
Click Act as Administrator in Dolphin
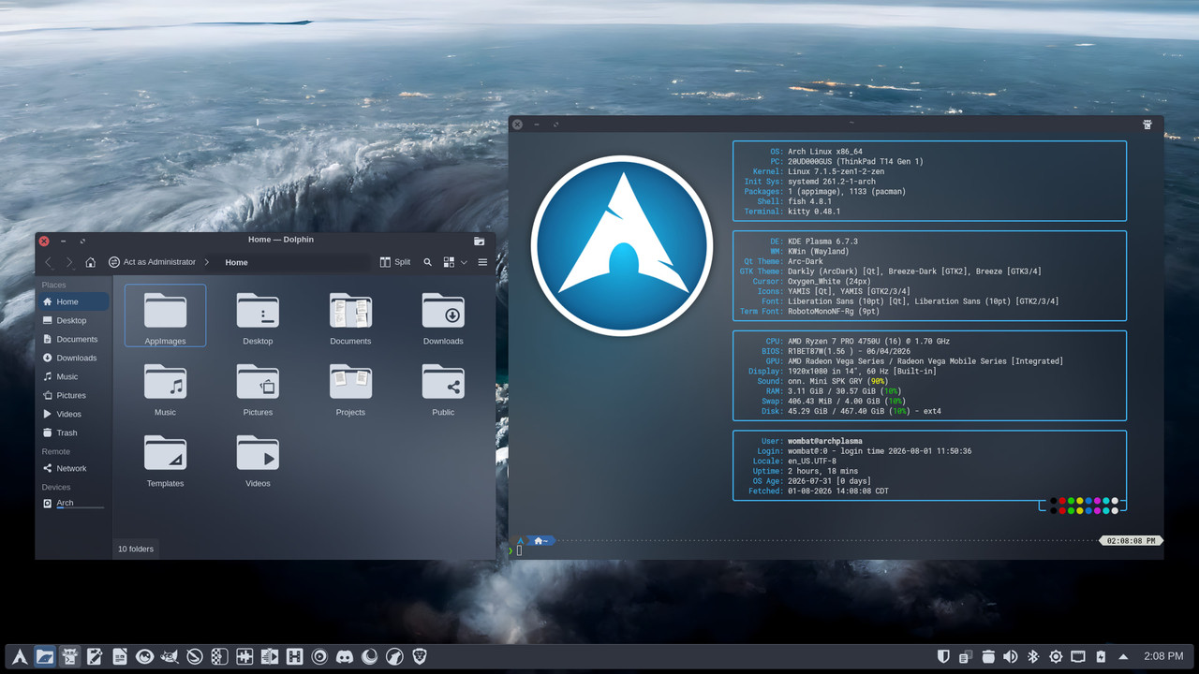coord(152,262)
